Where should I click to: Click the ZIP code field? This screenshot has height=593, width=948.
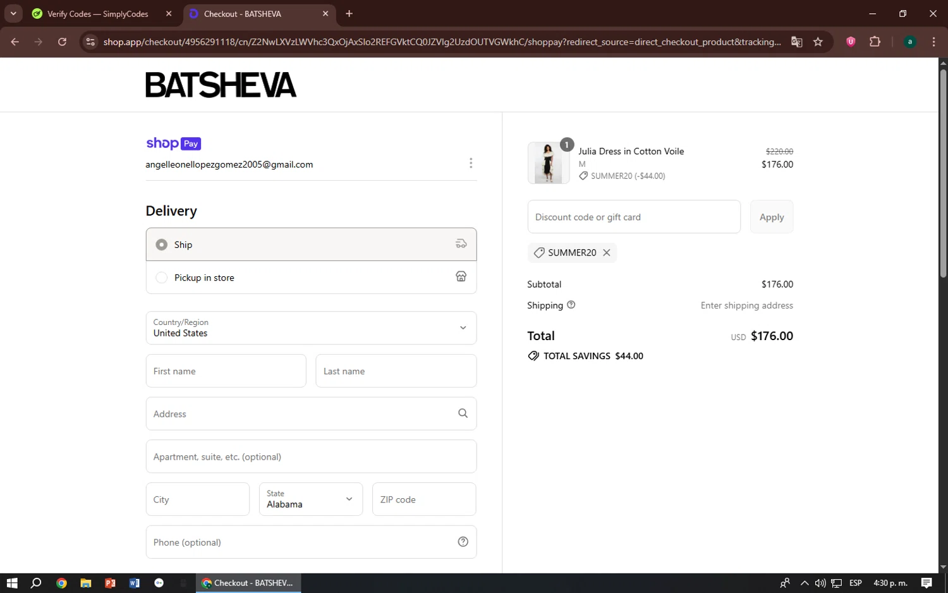pyautogui.click(x=424, y=499)
